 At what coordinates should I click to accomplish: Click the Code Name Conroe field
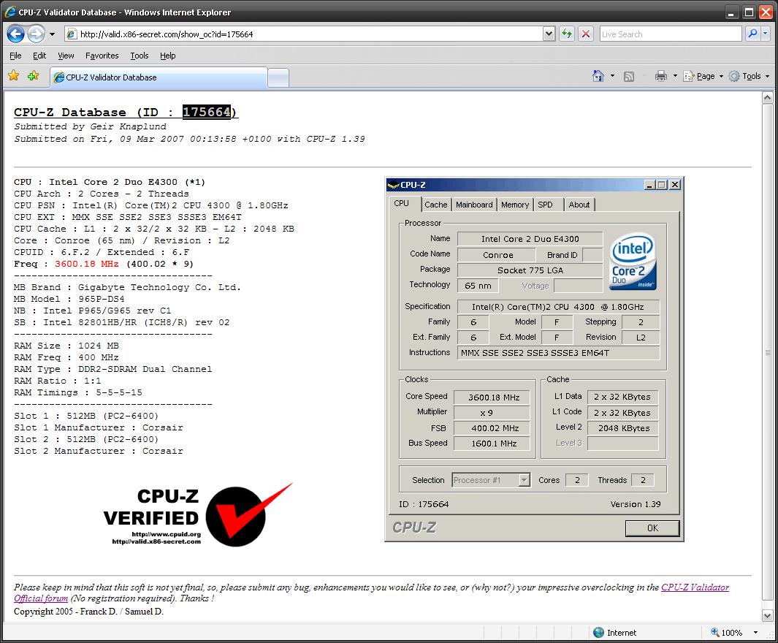(x=497, y=255)
